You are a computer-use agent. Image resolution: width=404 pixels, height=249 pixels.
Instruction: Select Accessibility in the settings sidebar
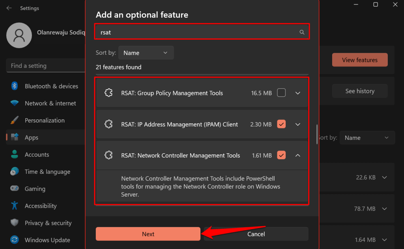coord(40,206)
